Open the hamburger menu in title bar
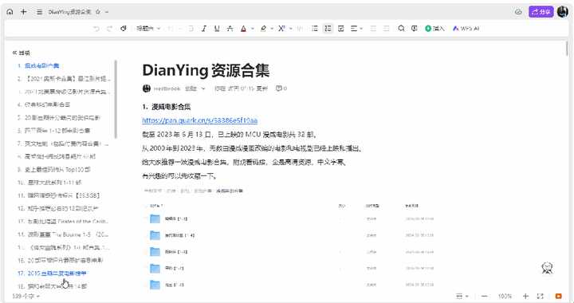This screenshot has height=303, width=574. pyautogui.click(x=39, y=12)
